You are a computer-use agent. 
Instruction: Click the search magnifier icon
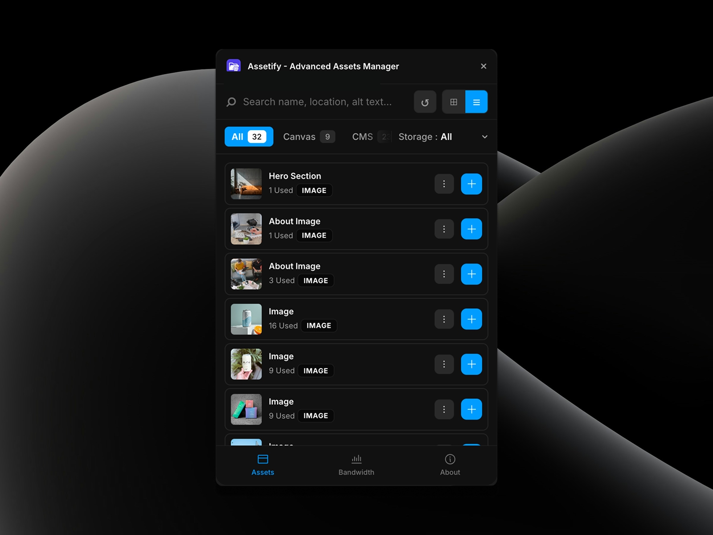(231, 102)
